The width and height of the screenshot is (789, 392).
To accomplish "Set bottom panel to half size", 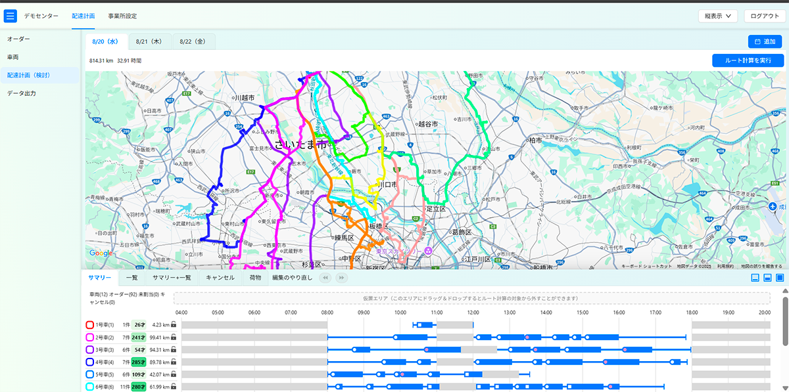I will tap(767, 278).
